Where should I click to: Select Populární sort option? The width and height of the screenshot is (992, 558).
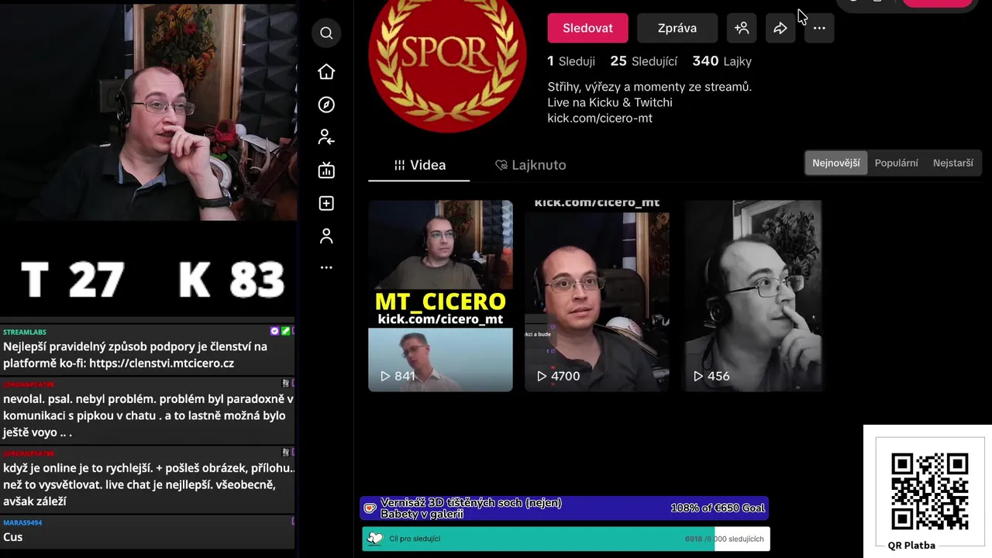(x=896, y=163)
